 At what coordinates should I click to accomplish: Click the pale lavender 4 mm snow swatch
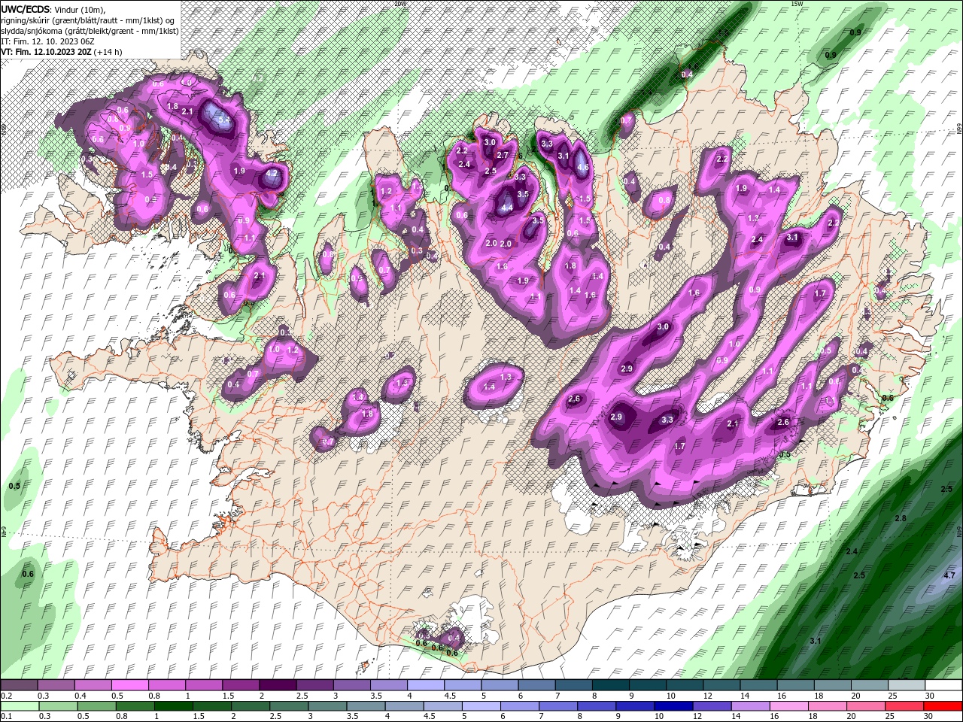click(426, 685)
